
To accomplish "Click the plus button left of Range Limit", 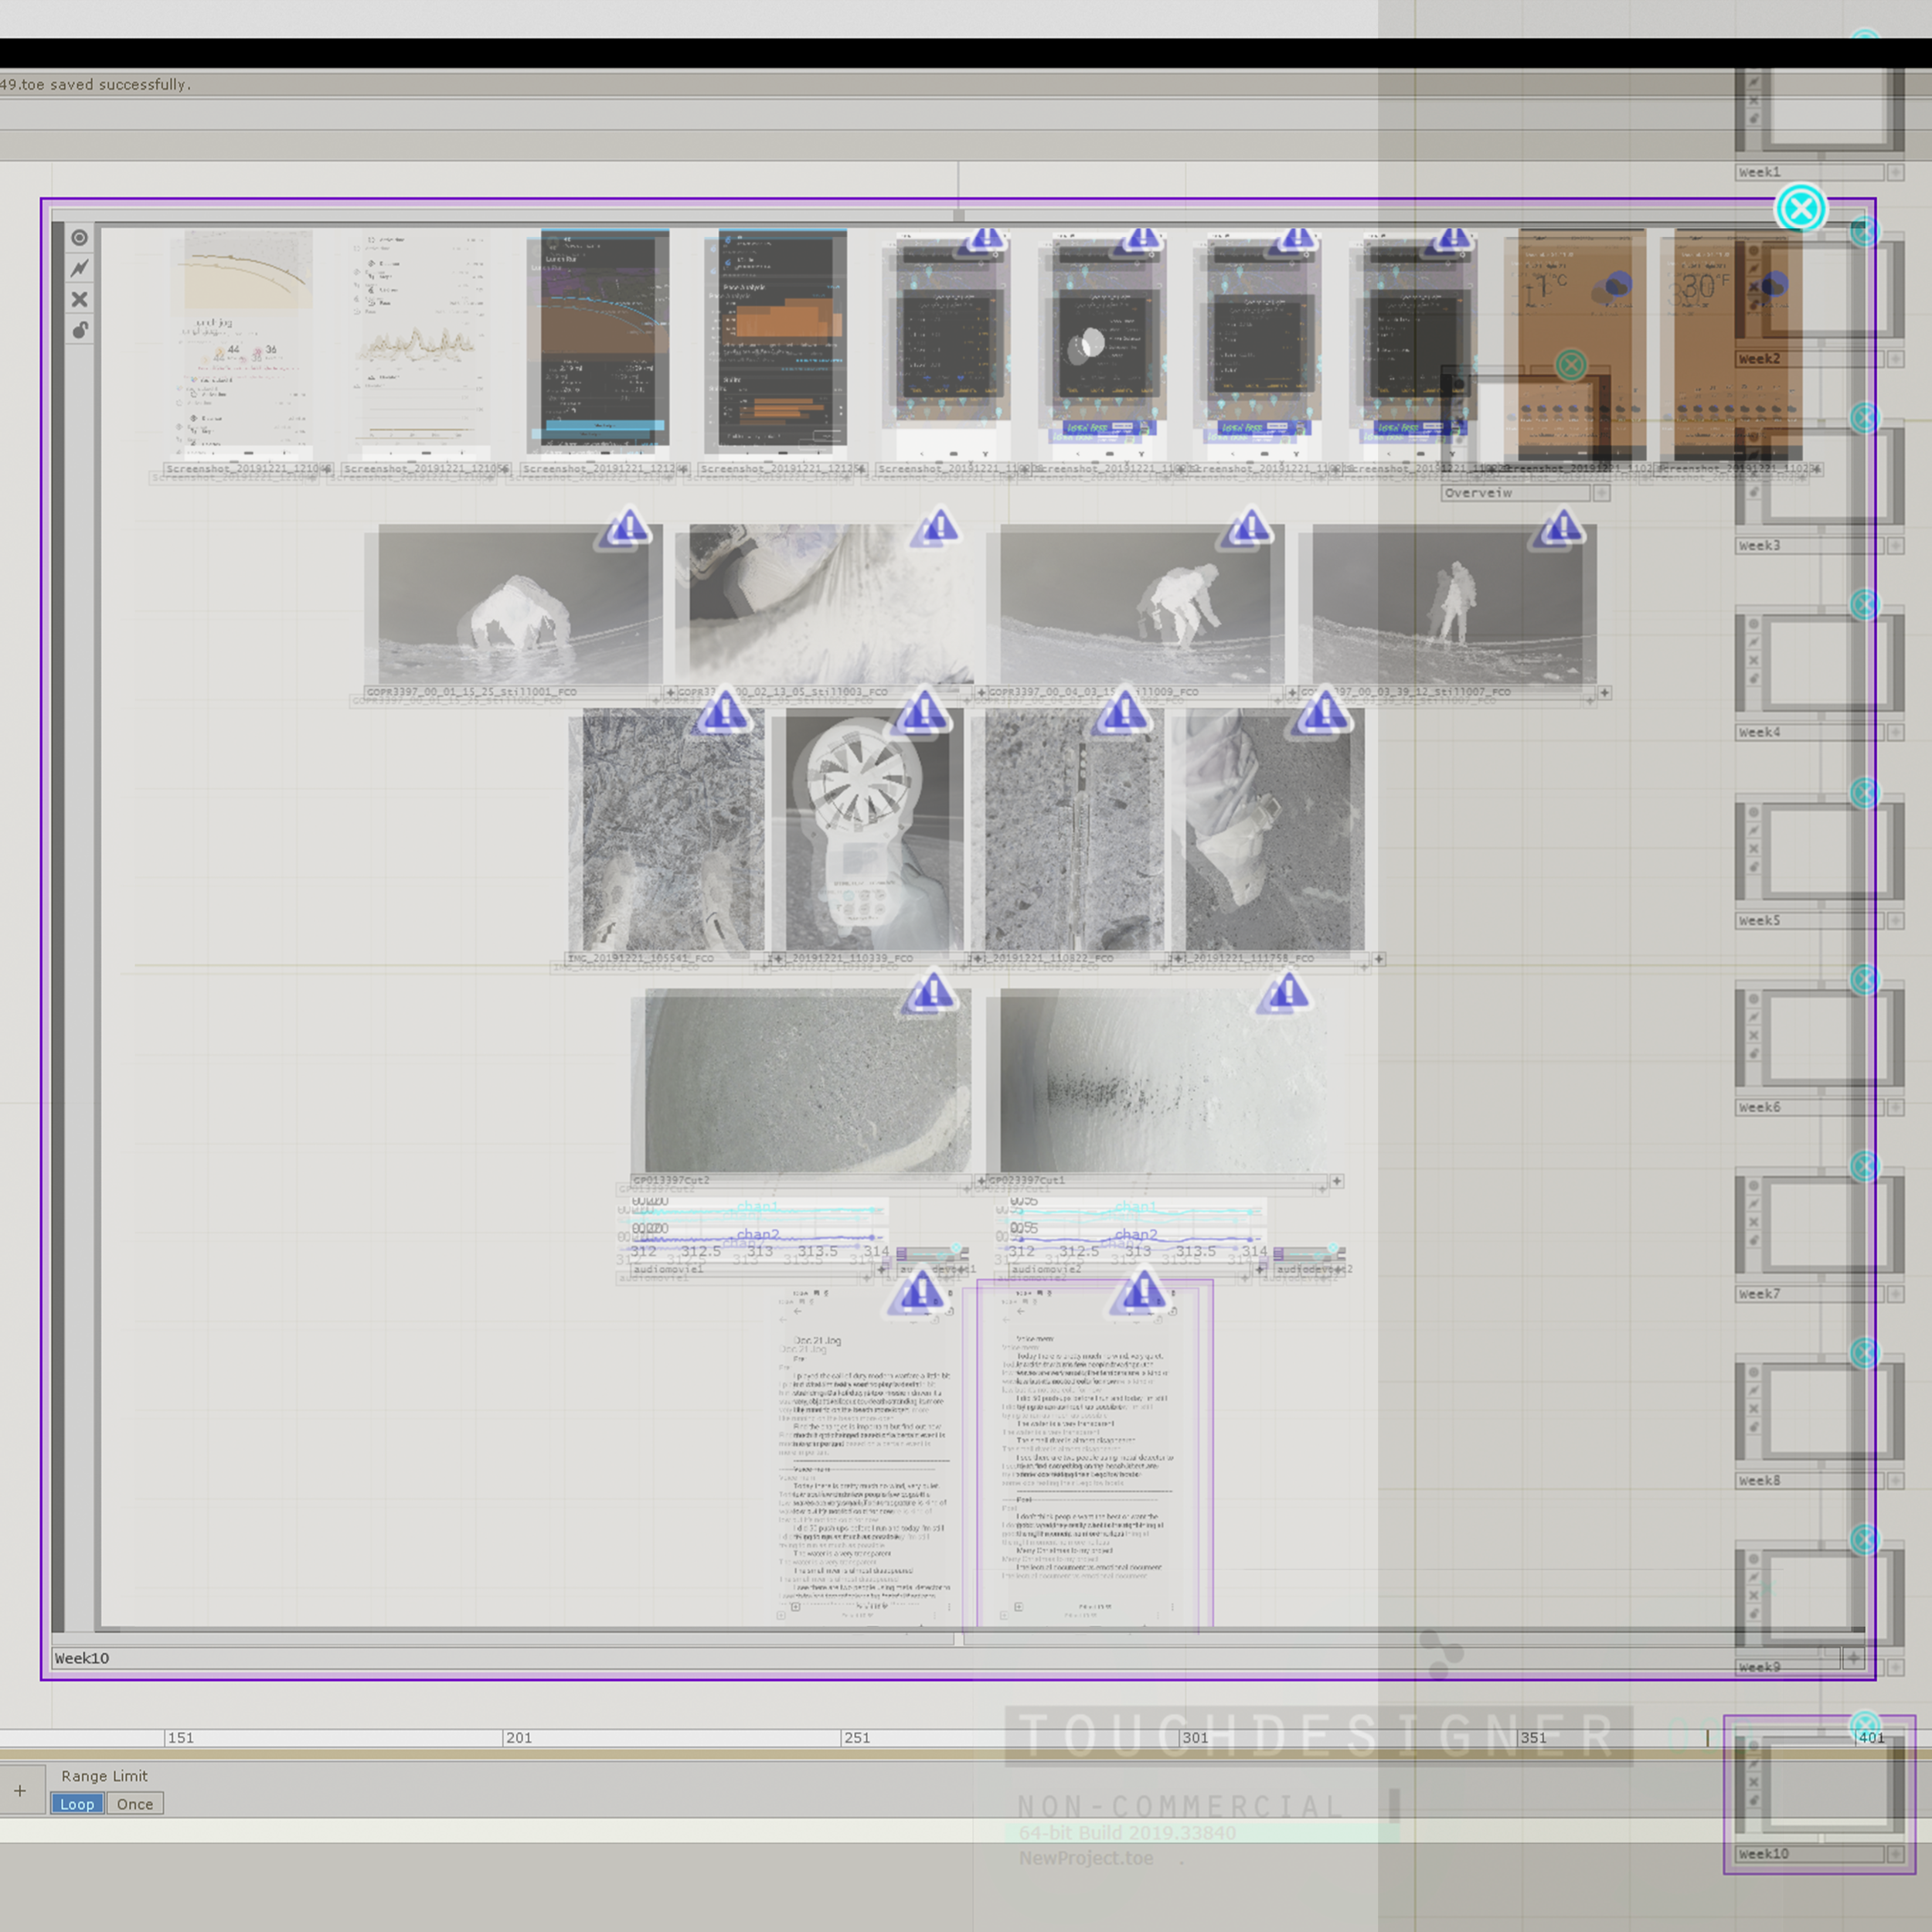I will click(x=20, y=1790).
